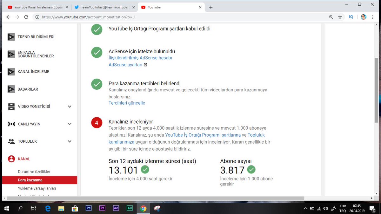Open the volume control in tray
Viewport: 381px width, 214px height.
326,208
